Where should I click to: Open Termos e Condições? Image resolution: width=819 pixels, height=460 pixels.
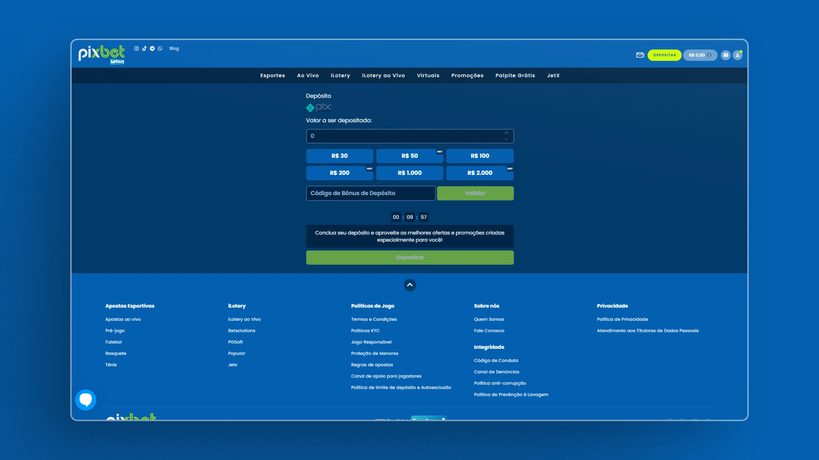click(374, 319)
